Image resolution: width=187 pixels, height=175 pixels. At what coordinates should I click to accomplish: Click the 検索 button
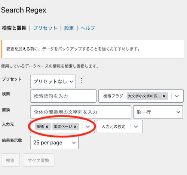[x=10, y=160]
